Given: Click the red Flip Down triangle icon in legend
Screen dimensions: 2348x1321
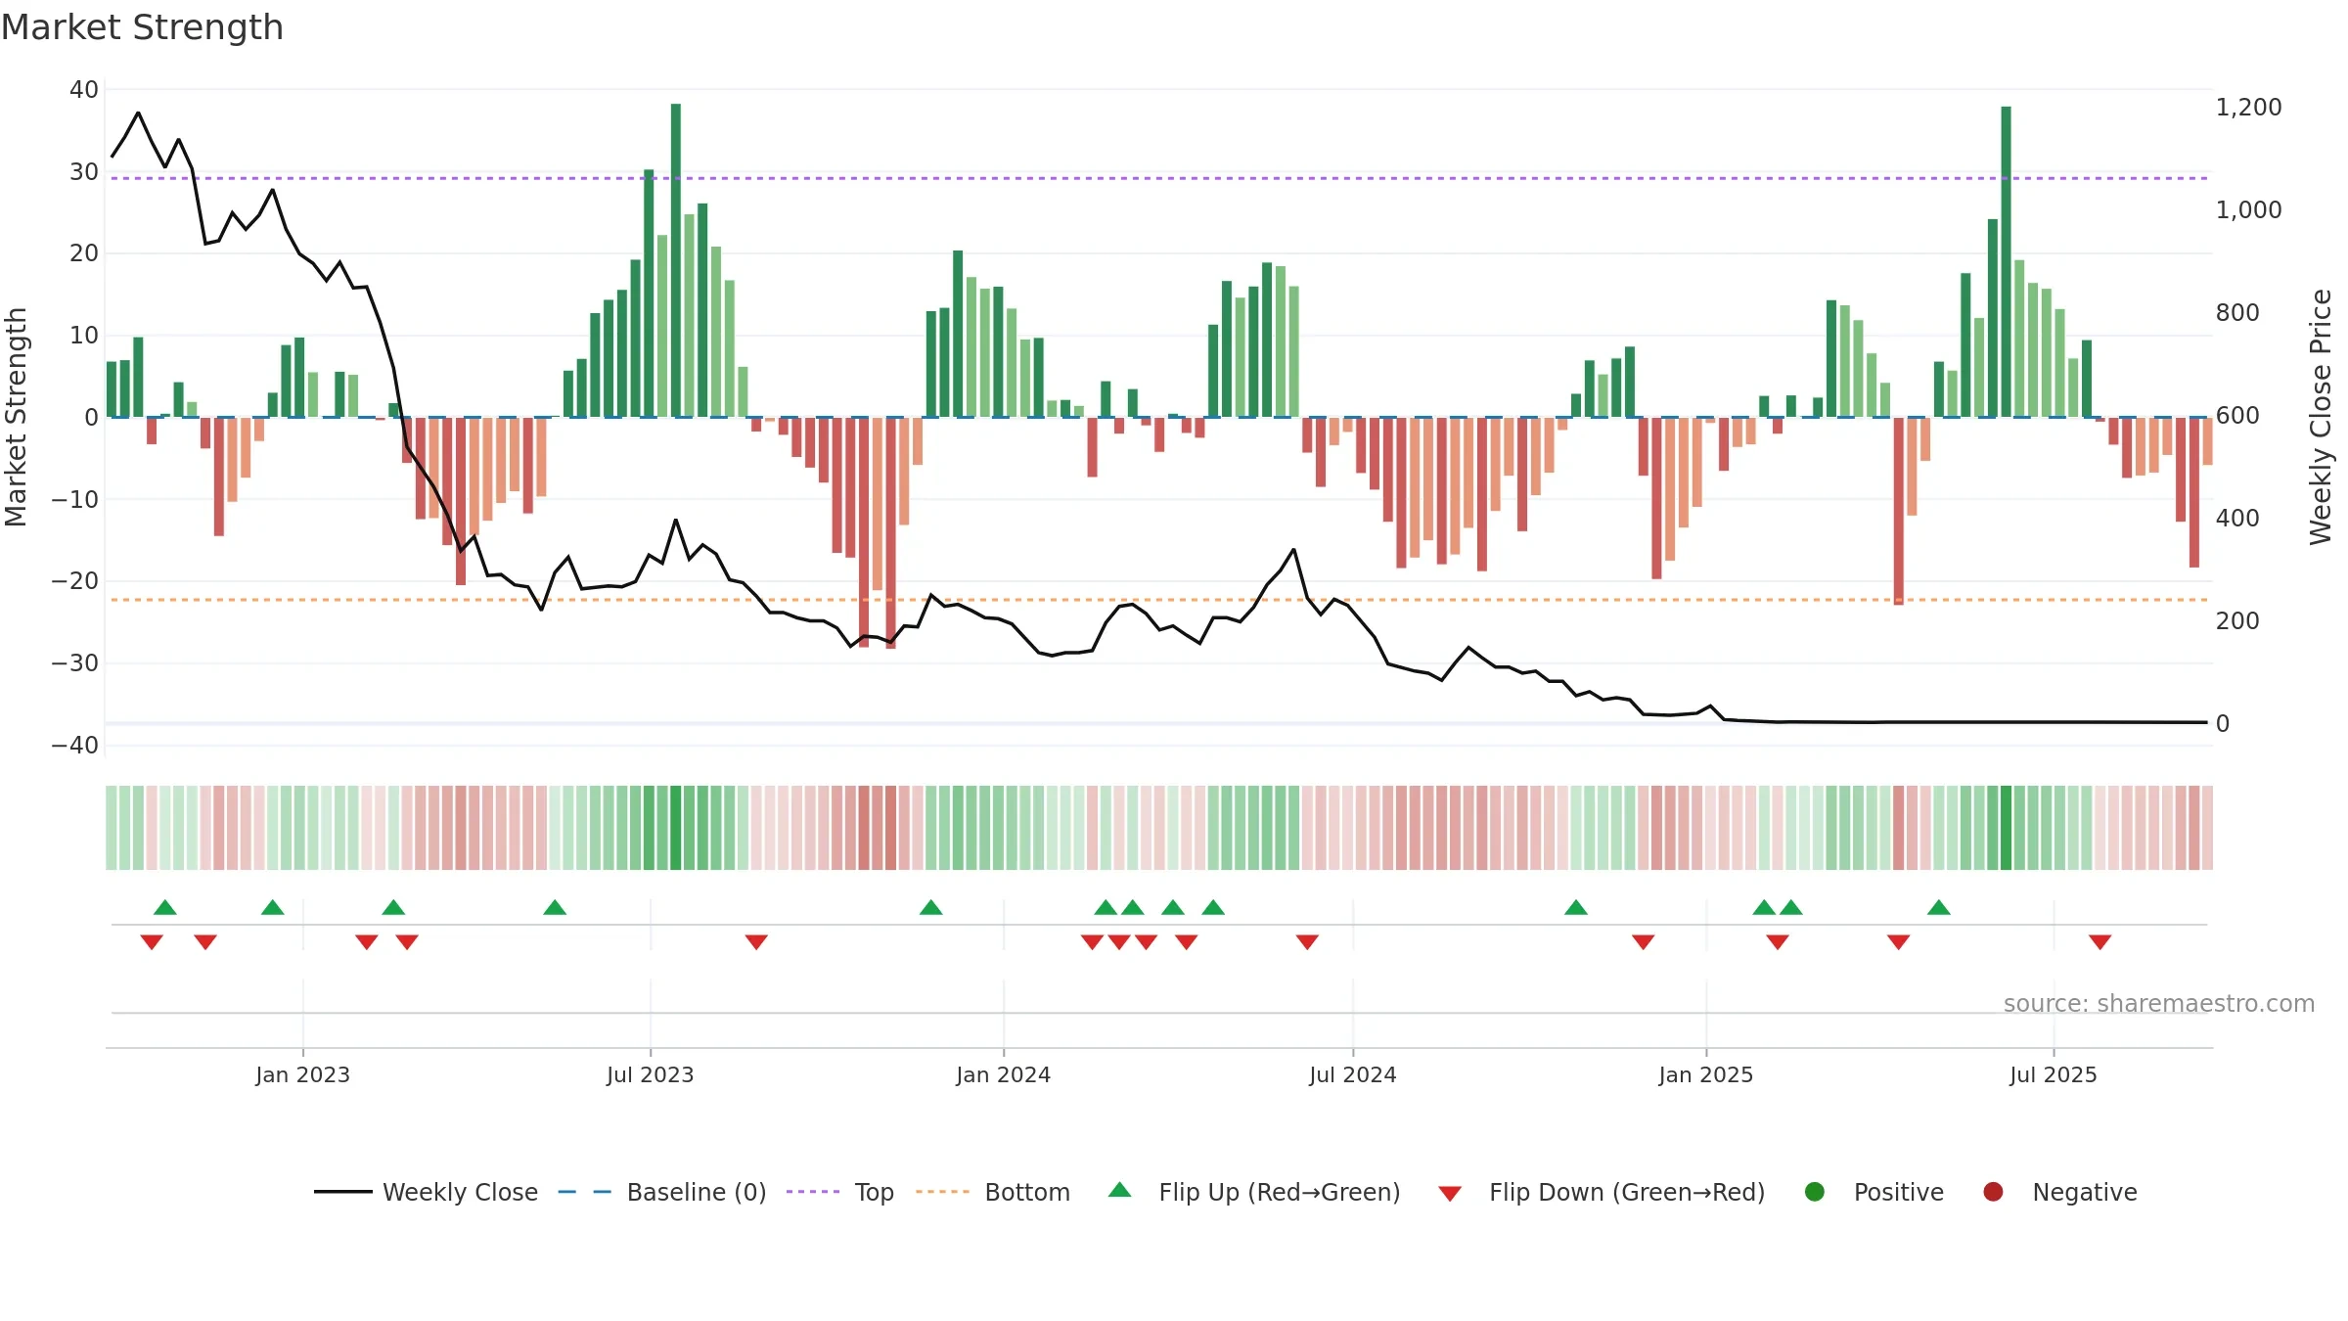Looking at the screenshot, I should [1450, 1194].
